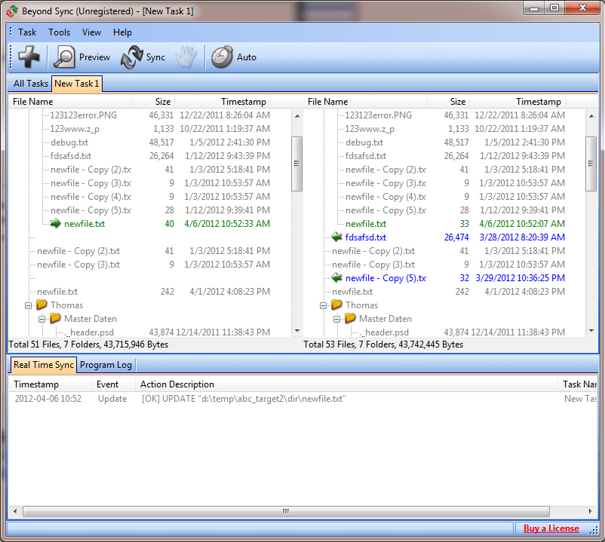Switch to Program Log tab

(106, 365)
